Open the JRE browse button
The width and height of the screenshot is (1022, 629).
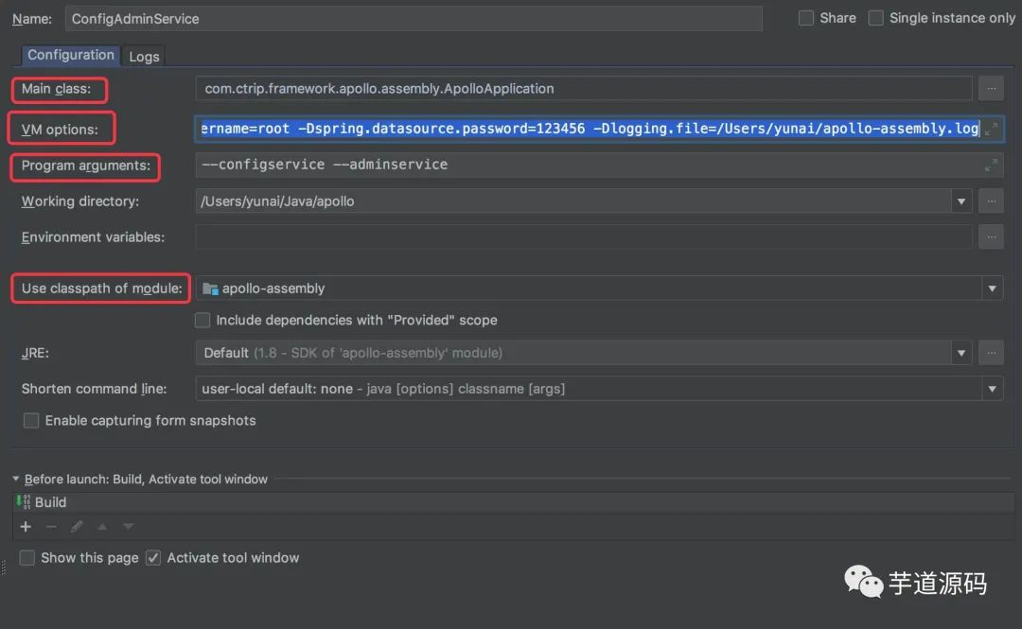(x=991, y=353)
